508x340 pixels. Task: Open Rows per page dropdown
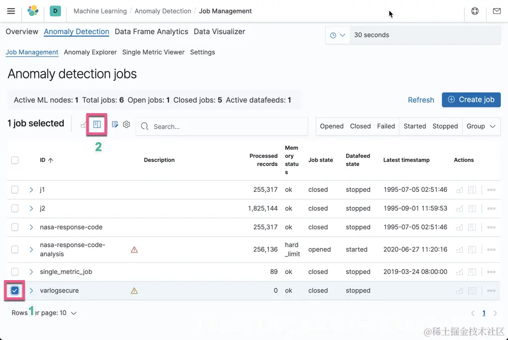44,313
